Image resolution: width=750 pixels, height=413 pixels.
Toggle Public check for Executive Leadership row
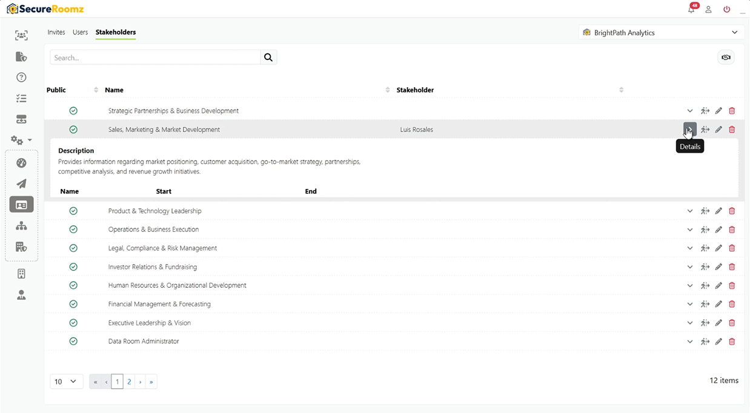point(73,323)
